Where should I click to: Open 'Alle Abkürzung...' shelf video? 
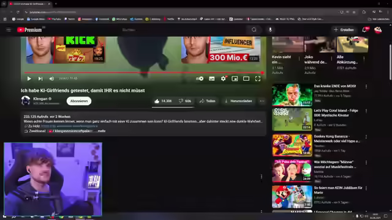click(x=352, y=45)
